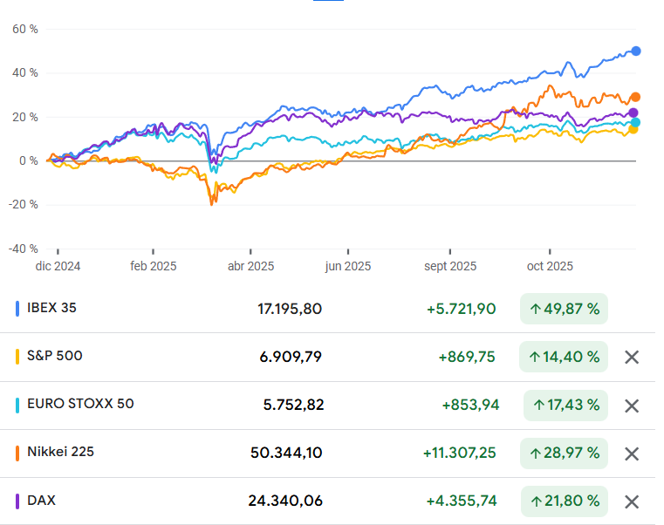Open the S&P 500 index name

55,356
